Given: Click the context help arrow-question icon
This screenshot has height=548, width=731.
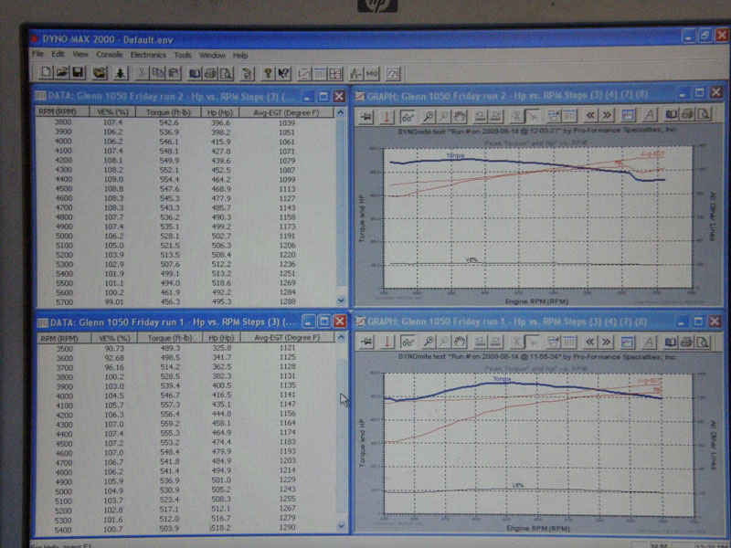Looking at the screenshot, I should coord(283,73).
